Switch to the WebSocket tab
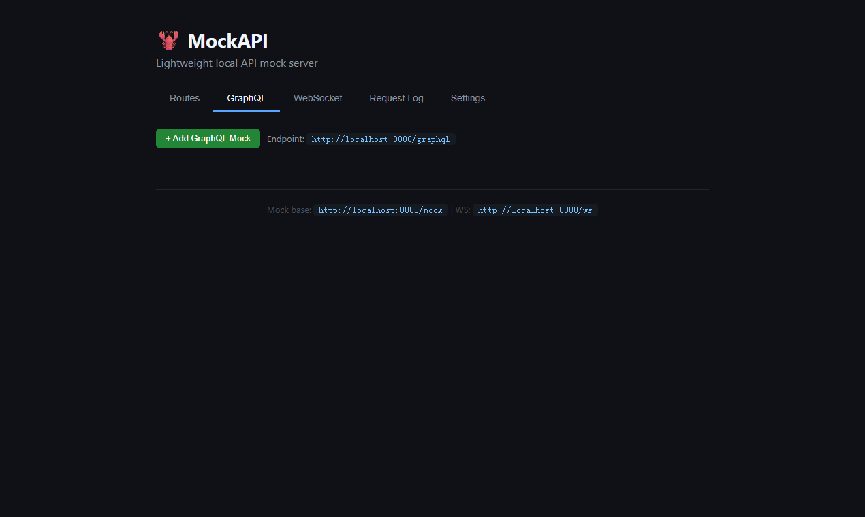The width and height of the screenshot is (865, 517). pos(317,98)
